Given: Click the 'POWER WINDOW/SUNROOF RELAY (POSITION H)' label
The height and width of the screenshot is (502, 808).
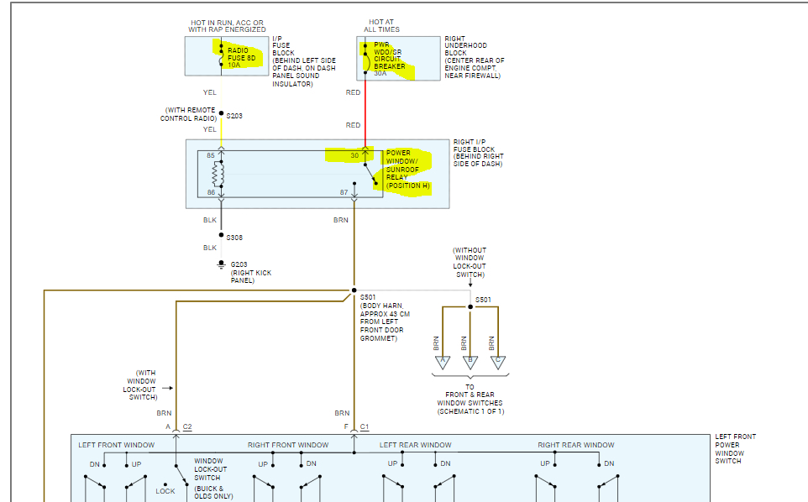Looking at the screenshot, I should 407,170.
